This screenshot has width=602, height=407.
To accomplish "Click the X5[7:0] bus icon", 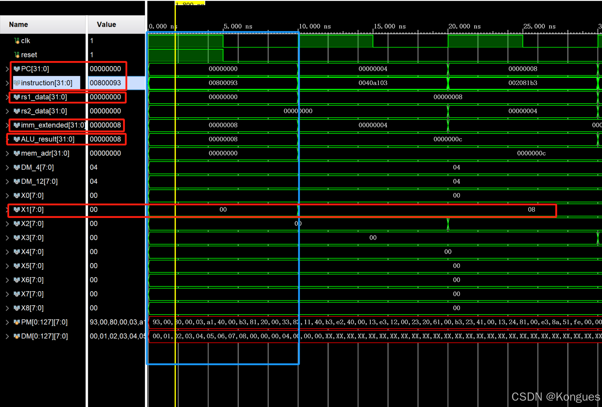I will click(17, 266).
